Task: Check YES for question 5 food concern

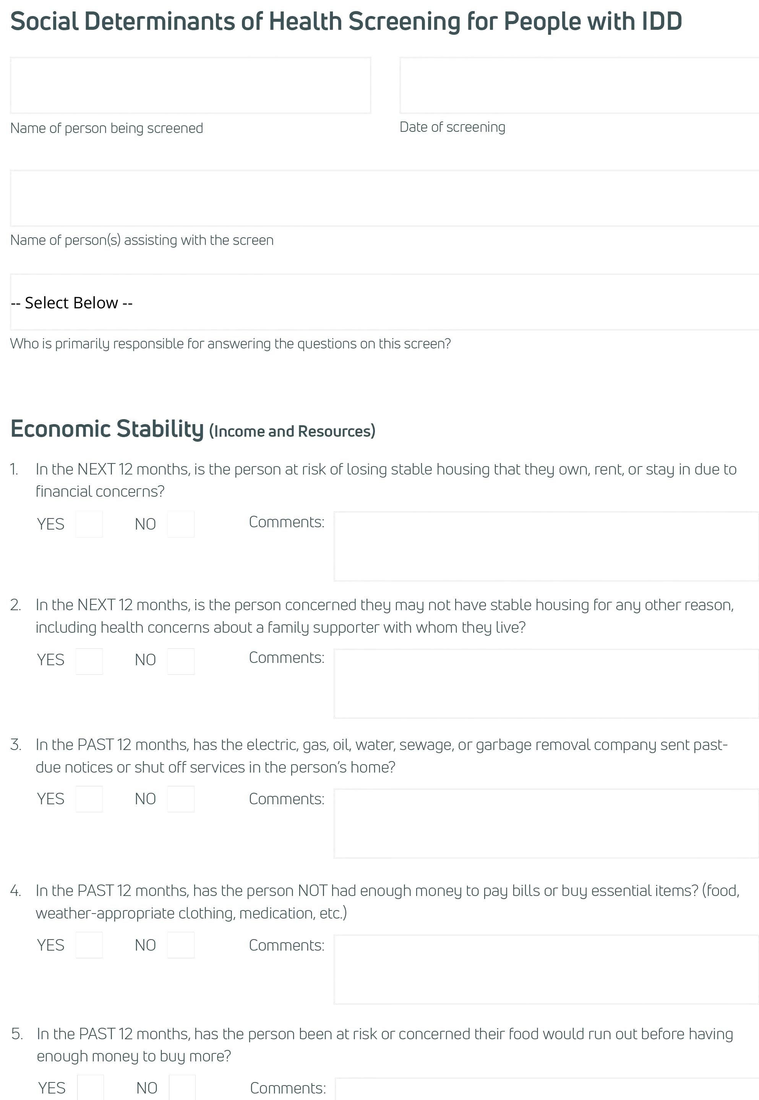Action: [x=90, y=1088]
